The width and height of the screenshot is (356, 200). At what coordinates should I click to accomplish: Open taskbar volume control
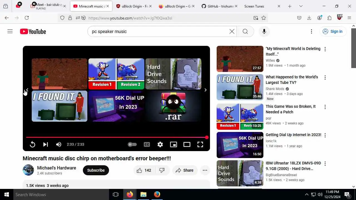(x=320, y=194)
